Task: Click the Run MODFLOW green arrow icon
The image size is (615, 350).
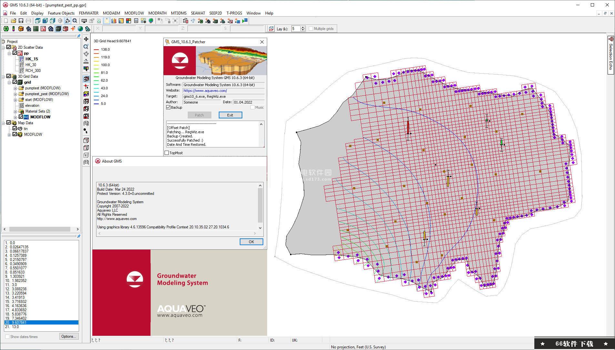Action: (245, 21)
